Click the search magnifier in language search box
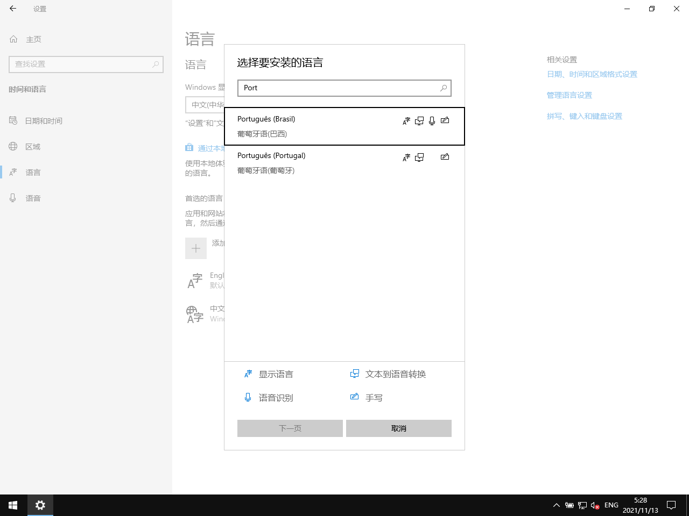 click(444, 88)
